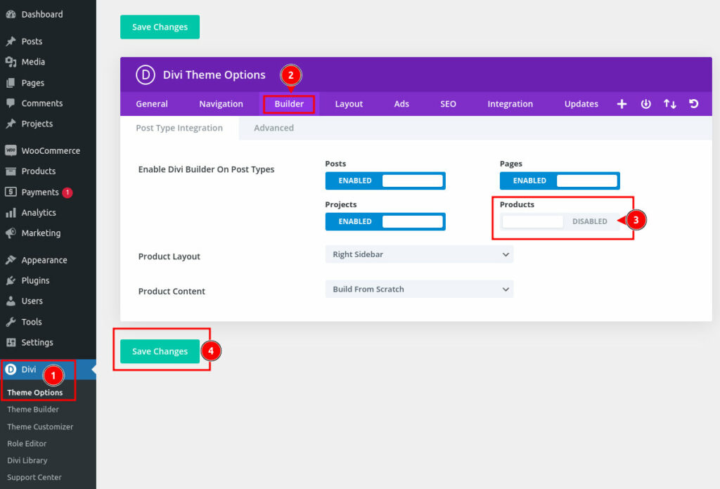Click the Payments dollar icon
Screen dimensions: 720x489
coord(11,192)
